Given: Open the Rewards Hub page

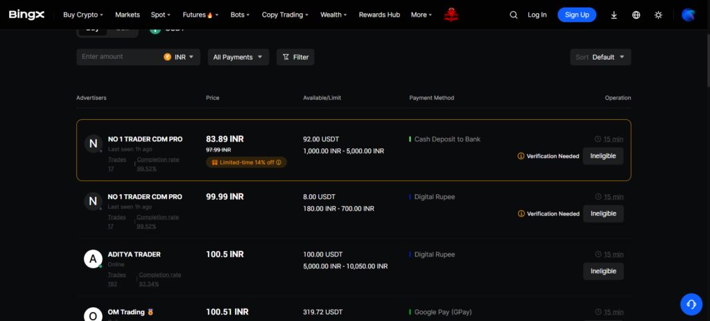Looking at the screenshot, I should point(379,15).
